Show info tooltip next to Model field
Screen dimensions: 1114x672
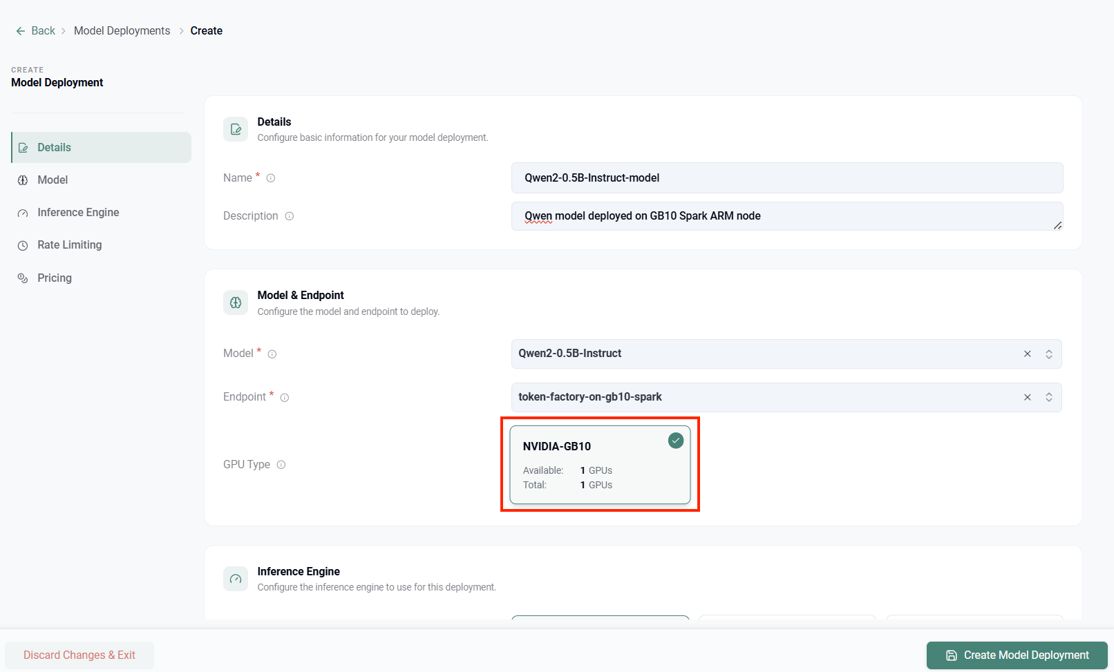(x=272, y=354)
